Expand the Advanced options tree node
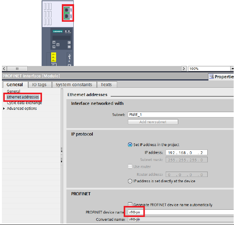234x225 pixels. [x=4, y=109]
